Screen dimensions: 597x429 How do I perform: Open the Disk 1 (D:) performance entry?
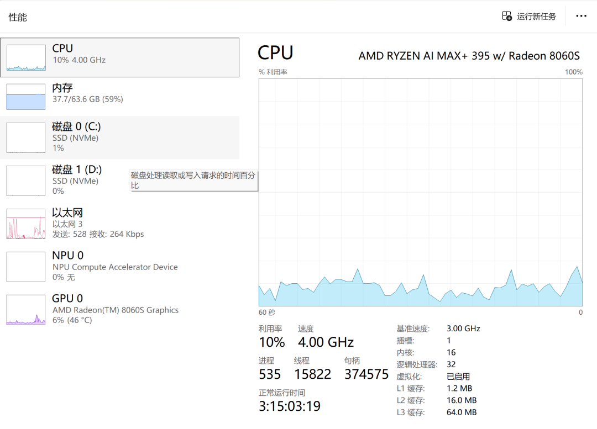coord(119,181)
